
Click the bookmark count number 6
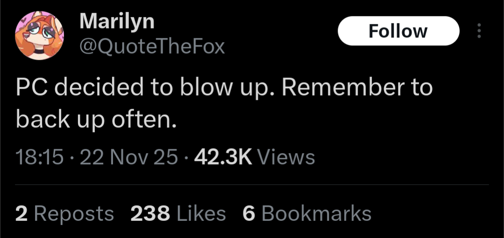click(248, 214)
